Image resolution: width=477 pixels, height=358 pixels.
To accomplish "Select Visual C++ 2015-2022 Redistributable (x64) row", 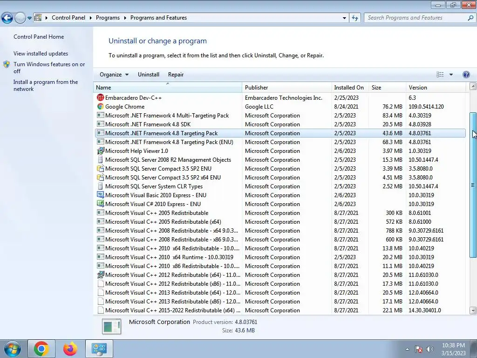I will pyautogui.click(x=280, y=310).
